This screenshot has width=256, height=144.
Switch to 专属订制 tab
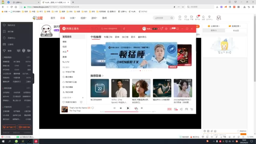pos(108,37)
